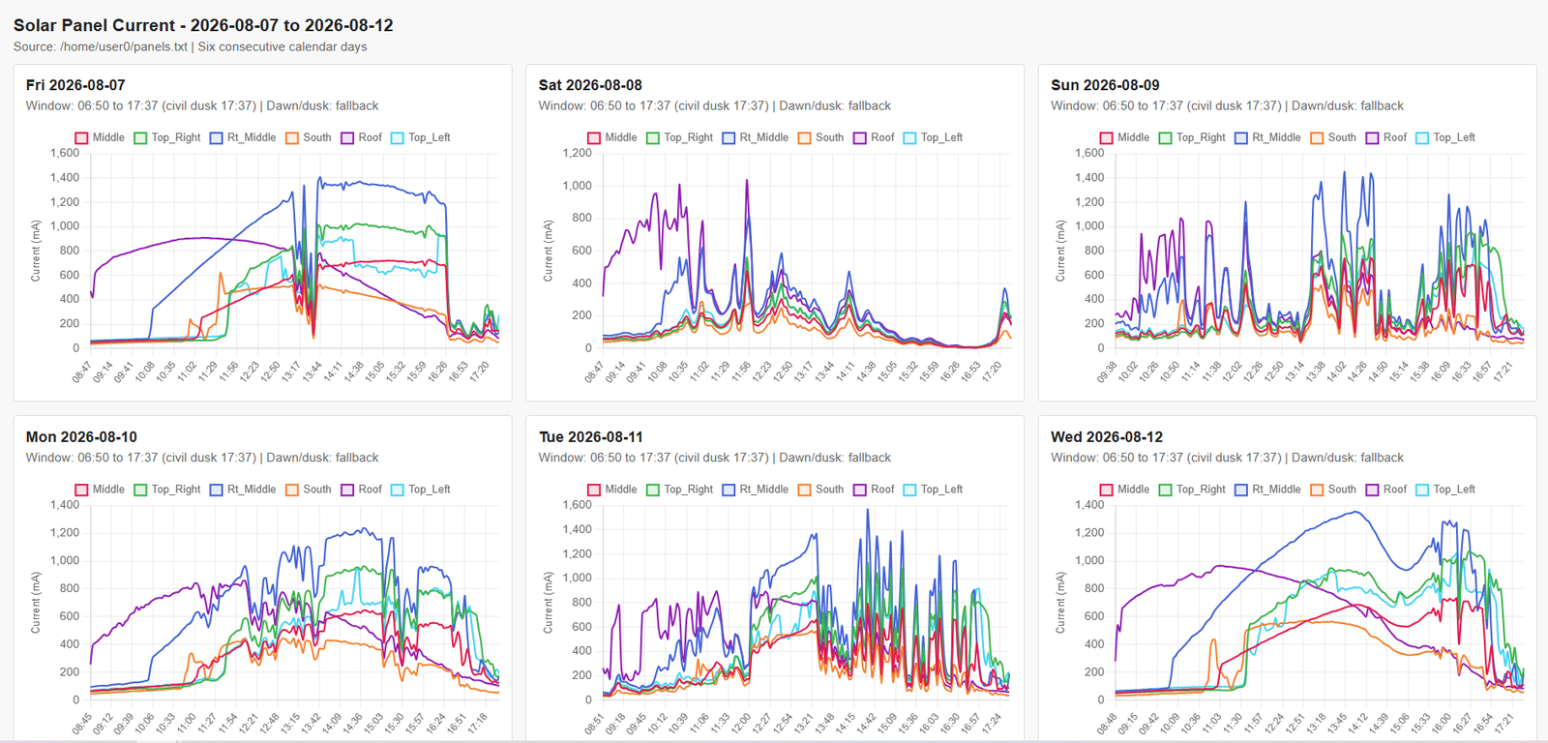Click the Solar Panel Current page heading
This screenshot has width=1548, height=743.
203,25
